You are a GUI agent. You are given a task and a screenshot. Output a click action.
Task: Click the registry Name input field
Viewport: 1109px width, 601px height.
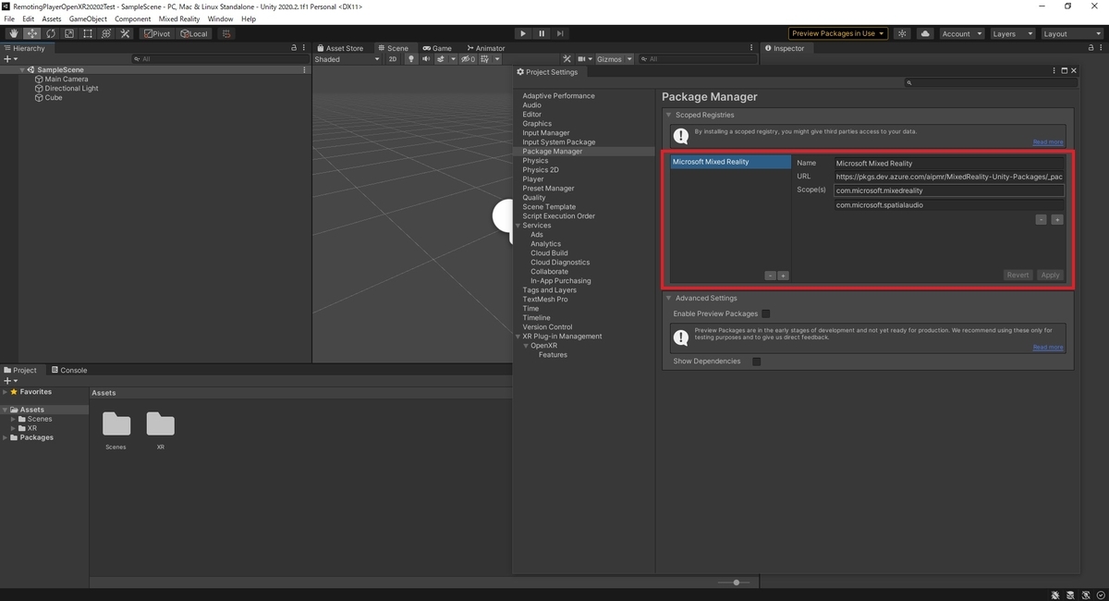(x=948, y=164)
